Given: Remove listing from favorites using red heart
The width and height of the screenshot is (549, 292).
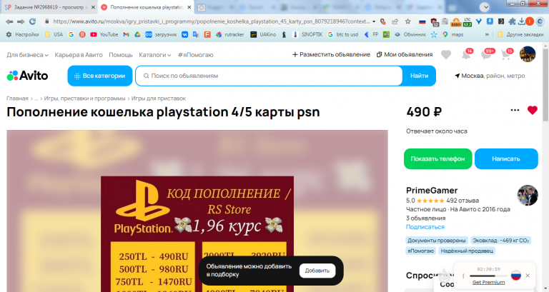Looking at the screenshot, I should point(532,110).
